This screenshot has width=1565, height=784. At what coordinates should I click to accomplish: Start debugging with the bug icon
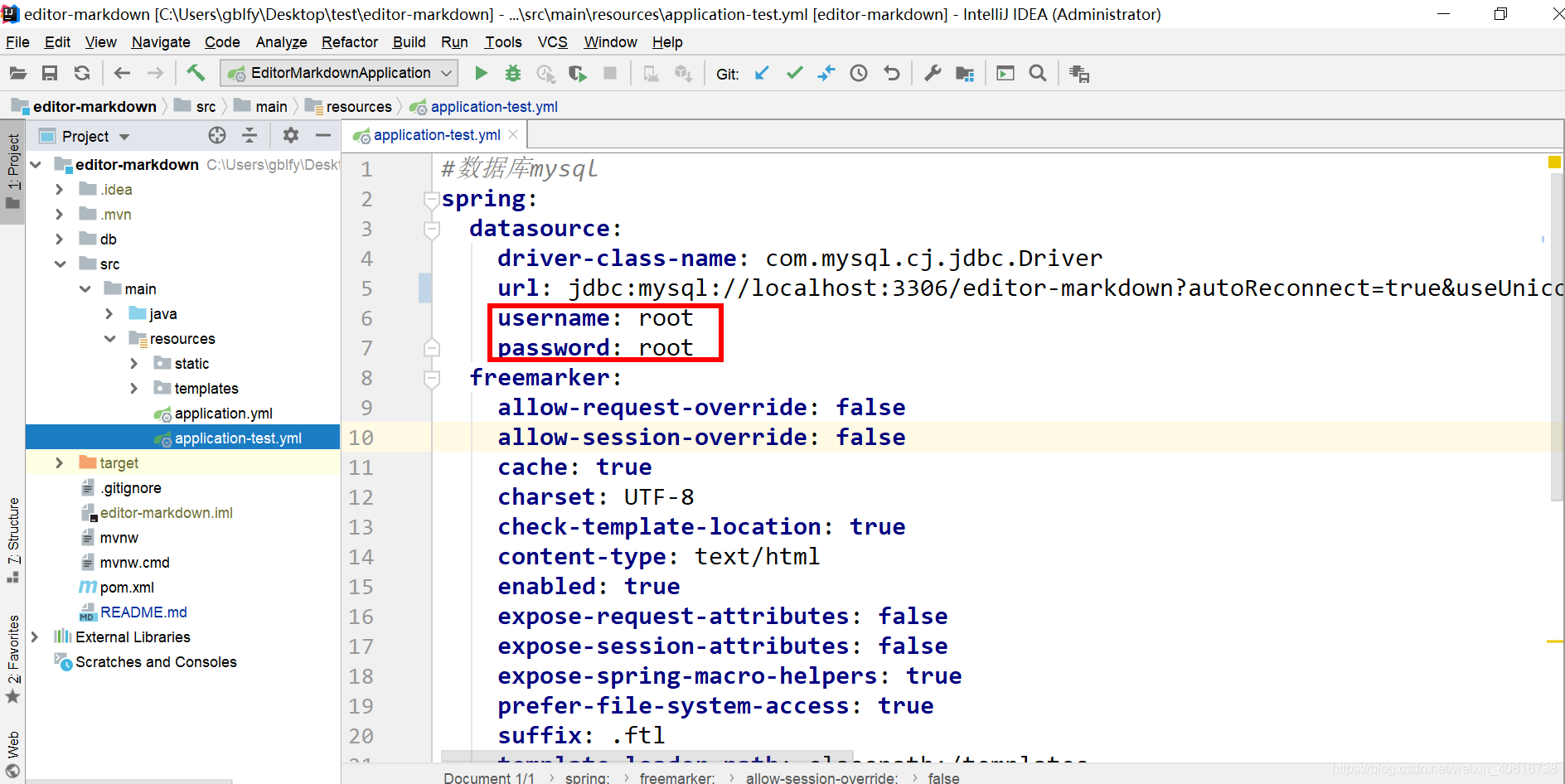tap(513, 73)
